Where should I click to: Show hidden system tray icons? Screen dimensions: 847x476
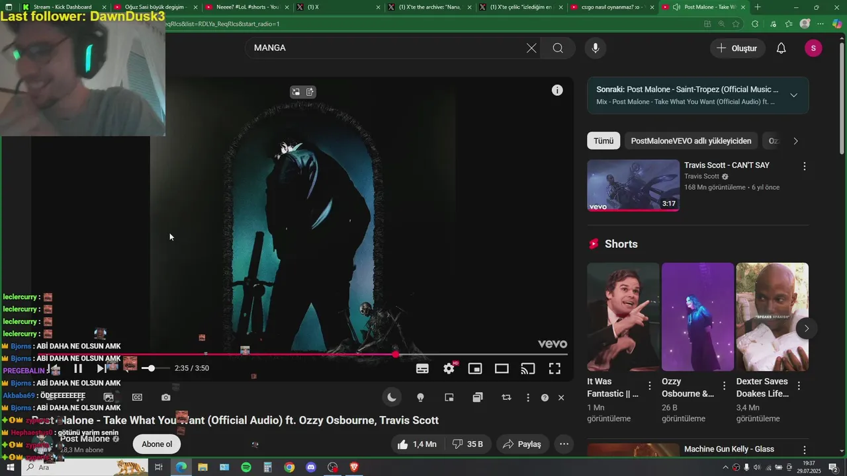point(725,467)
